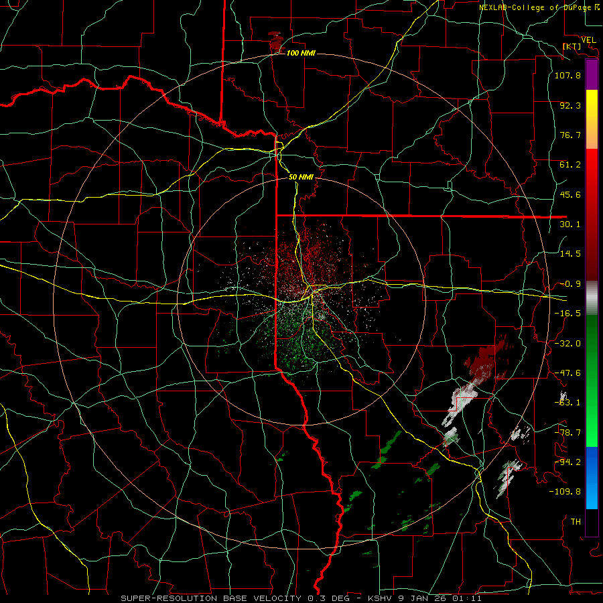This screenshot has width=603, height=603.
Task: Click the 30.1 velocity scale value
Action: [x=570, y=224]
